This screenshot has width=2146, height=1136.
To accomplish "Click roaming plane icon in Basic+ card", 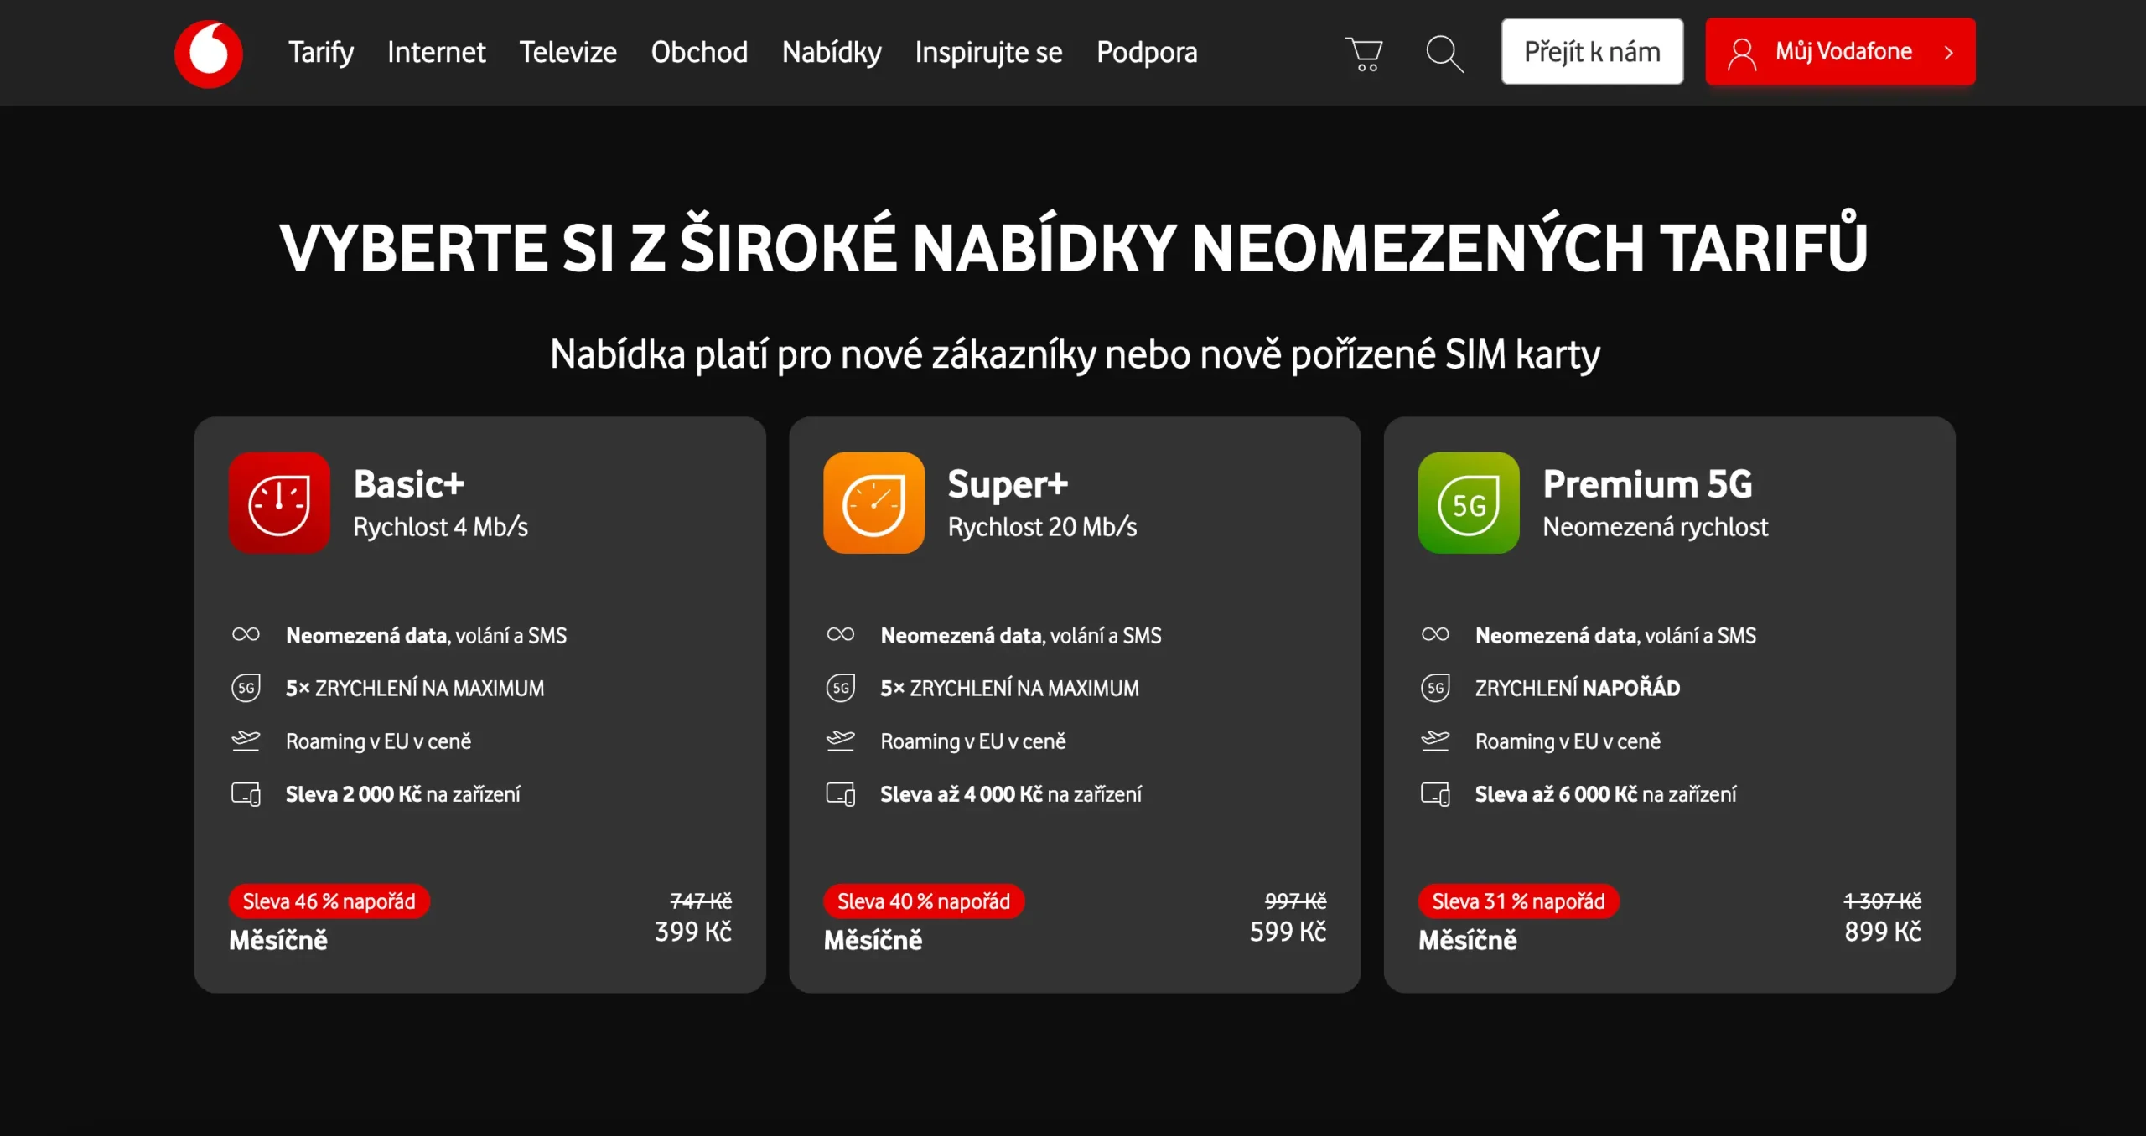I will (246, 741).
